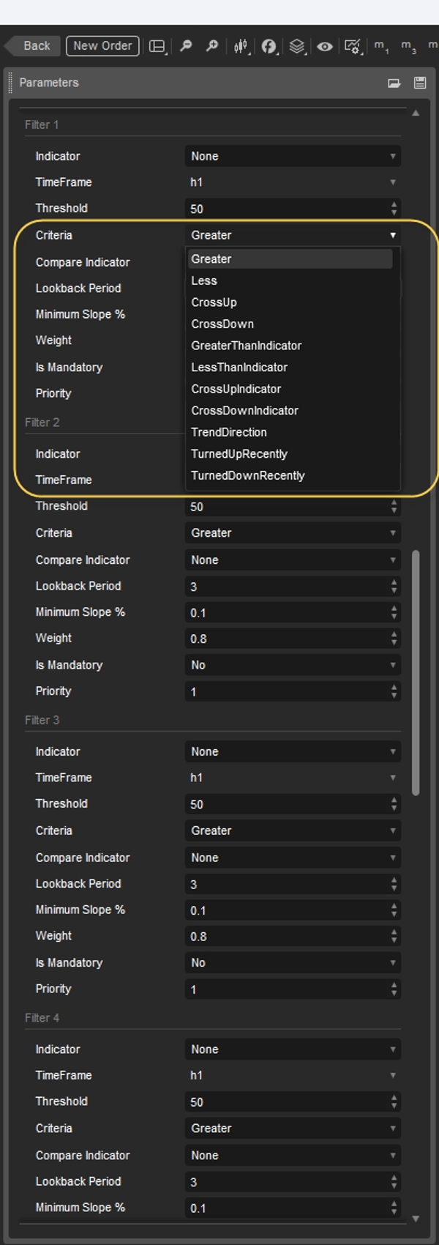Load parameters using the open folder icon

click(393, 83)
